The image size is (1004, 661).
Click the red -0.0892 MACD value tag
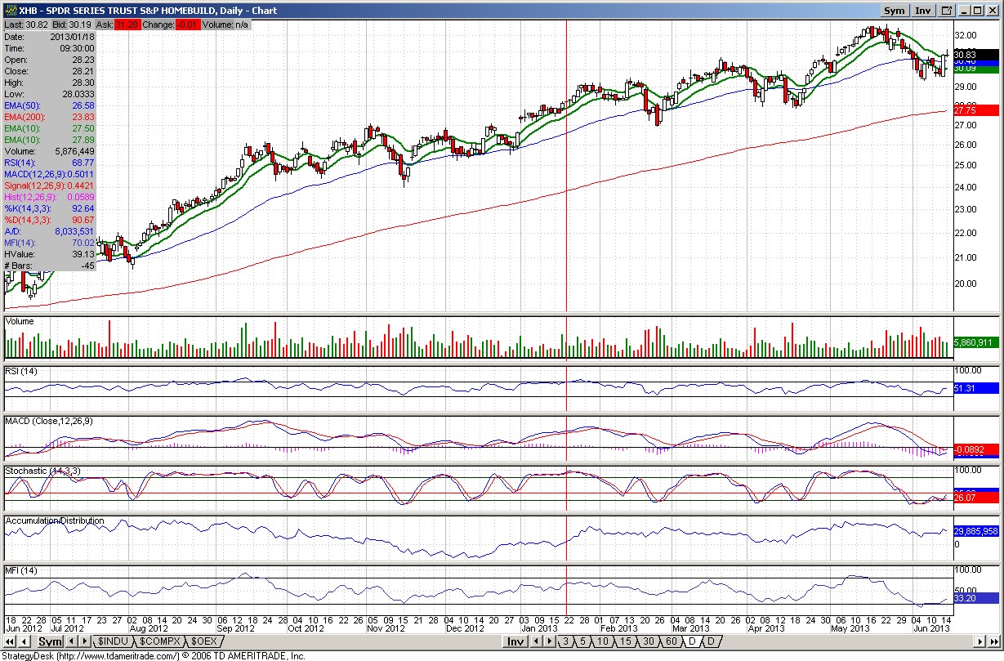pos(975,449)
